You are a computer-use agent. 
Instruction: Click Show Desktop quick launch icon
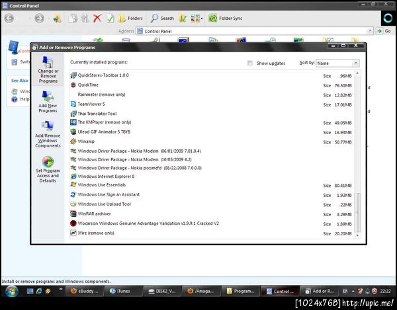point(30,291)
